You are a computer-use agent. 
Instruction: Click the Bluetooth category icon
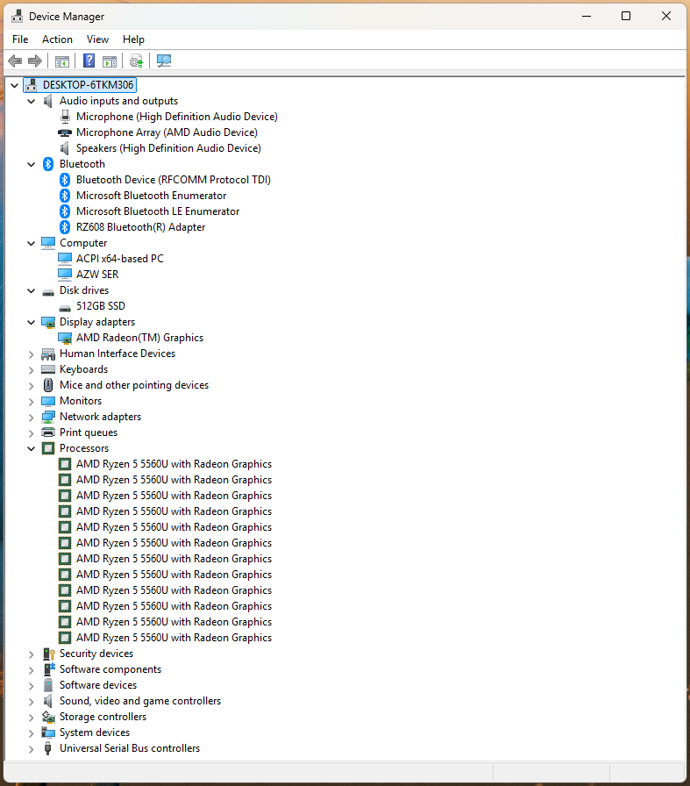click(48, 164)
